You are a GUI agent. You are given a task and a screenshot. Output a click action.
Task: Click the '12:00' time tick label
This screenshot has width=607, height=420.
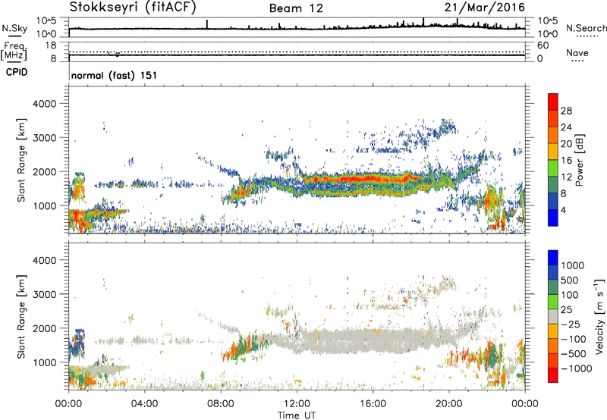[x=297, y=404]
